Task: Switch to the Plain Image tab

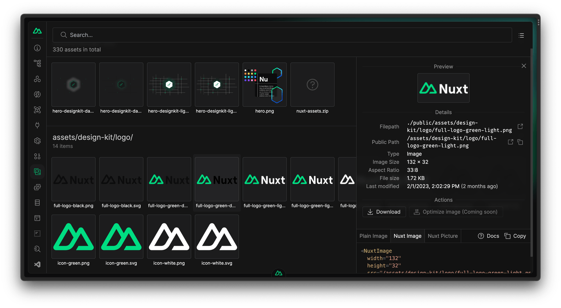Action: click(x=373, y=236)
